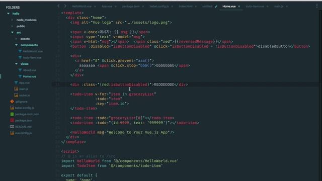Close the todo-item.vue tab
Viewport: 322px width, 181px height.
(267, 7)
